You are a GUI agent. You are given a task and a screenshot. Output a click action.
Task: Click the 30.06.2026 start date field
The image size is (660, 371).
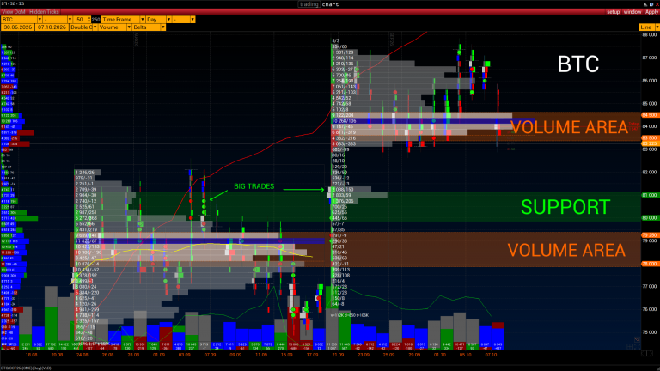tap(18, 27)
